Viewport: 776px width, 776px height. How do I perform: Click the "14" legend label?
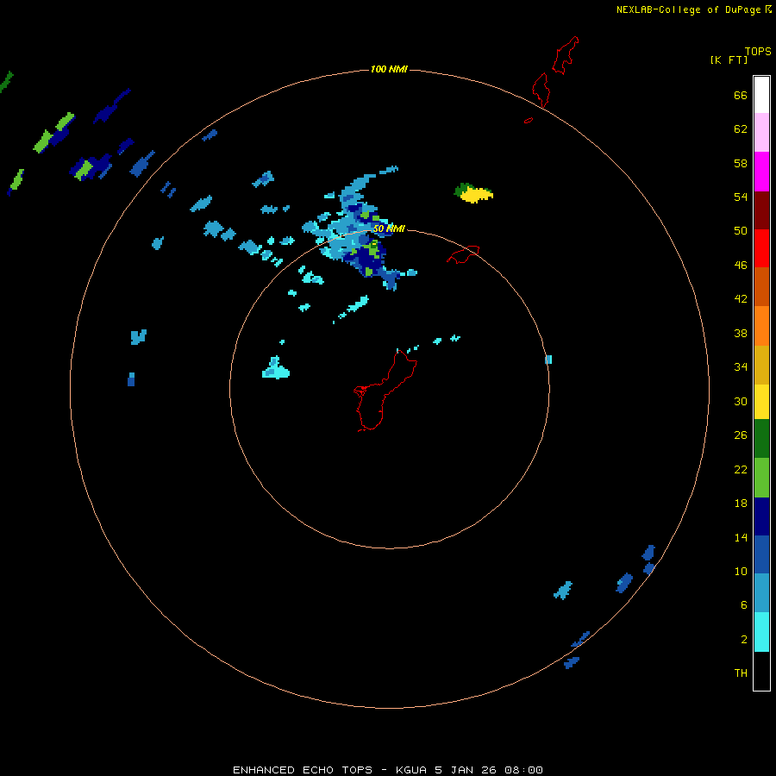pos(741,537)
